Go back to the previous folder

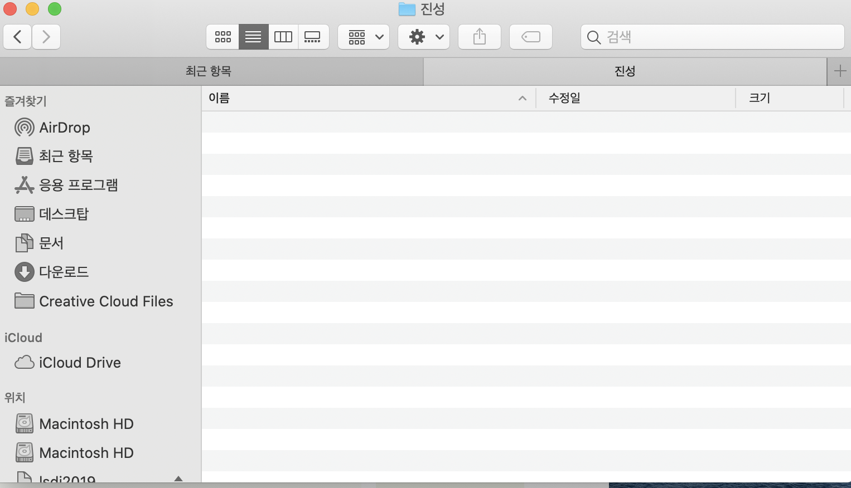tap(17, 37)
